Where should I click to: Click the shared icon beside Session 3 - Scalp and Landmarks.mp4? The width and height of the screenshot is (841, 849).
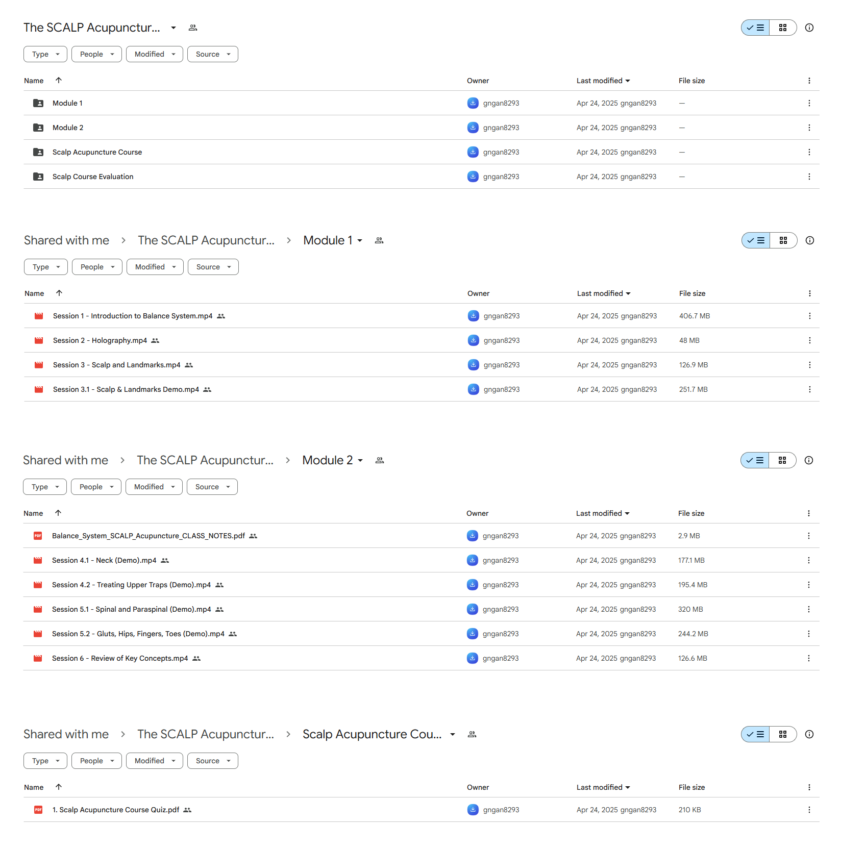(189, 365)
